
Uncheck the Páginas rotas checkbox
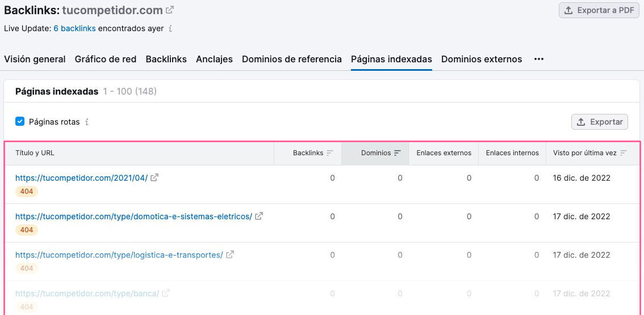tap(20, 121)
